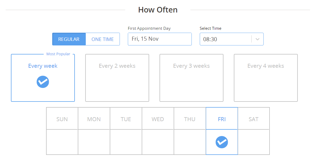Expand the Select Time dropdown arrow
This screenshot has height=165, width=318.
[257, 39]
